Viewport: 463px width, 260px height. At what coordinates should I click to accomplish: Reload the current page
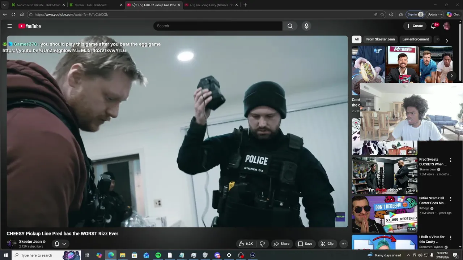(13, 14)
